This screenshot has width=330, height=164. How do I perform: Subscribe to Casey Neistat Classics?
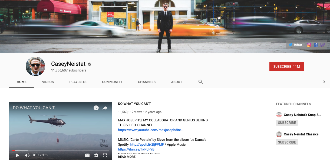tap(287, 142)
